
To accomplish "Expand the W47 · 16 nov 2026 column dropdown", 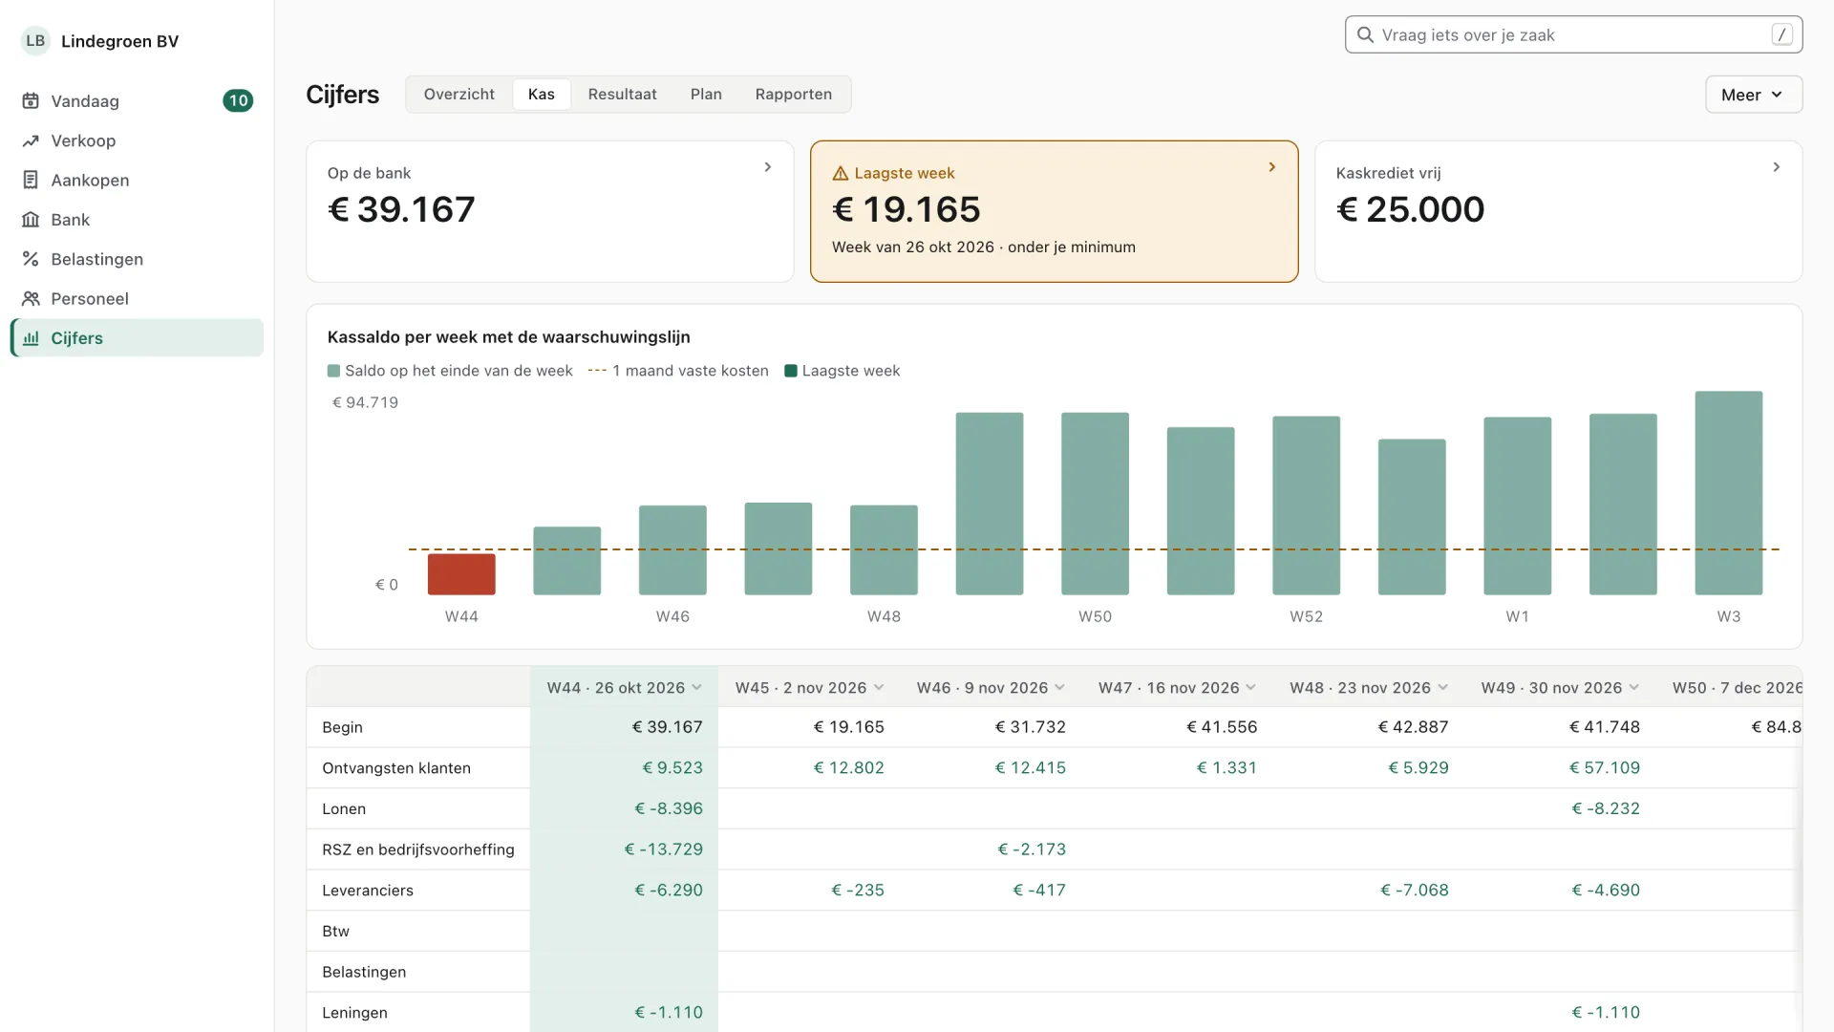I will tap(1251, 688).
